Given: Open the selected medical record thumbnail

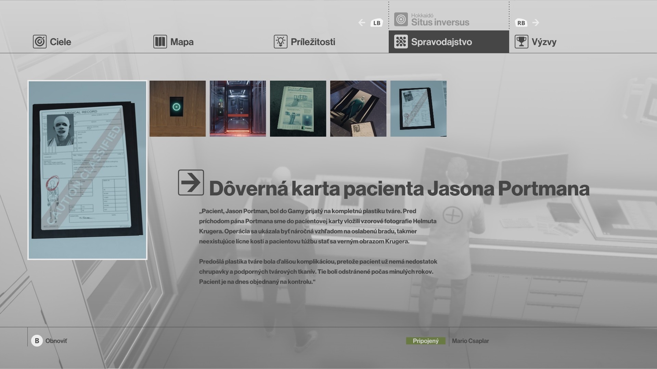Looking at the screenshot, I should coord(87,170).
